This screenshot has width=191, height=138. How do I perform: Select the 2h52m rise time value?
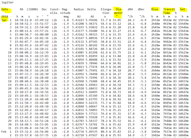click(x=156, y=20)
